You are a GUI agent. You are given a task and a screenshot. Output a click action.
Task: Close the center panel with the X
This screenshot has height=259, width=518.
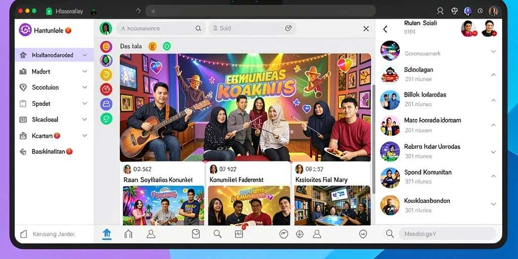pyautogui.click(x=366, y=29)
